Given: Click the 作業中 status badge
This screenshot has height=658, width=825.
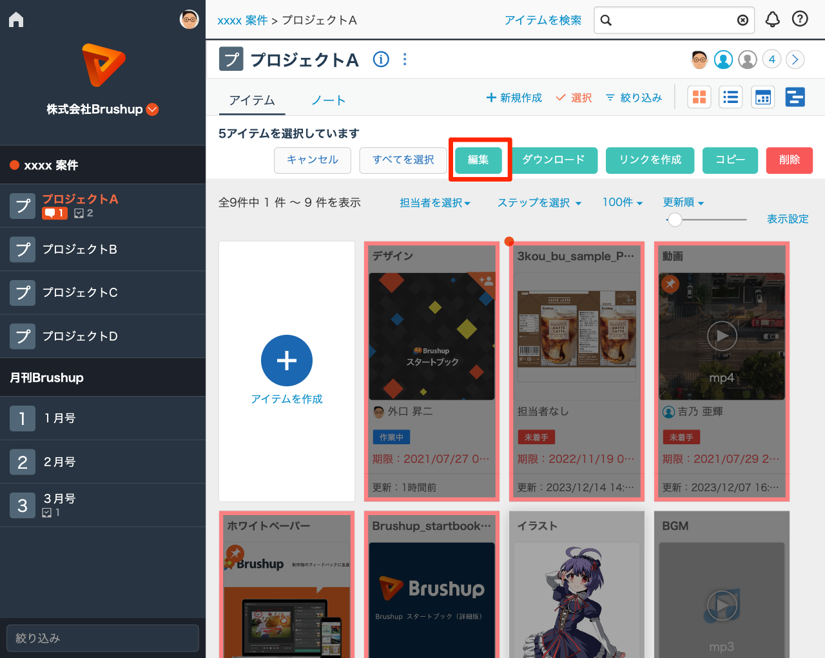Looking at the screenshot, I should tap(391, 437).
